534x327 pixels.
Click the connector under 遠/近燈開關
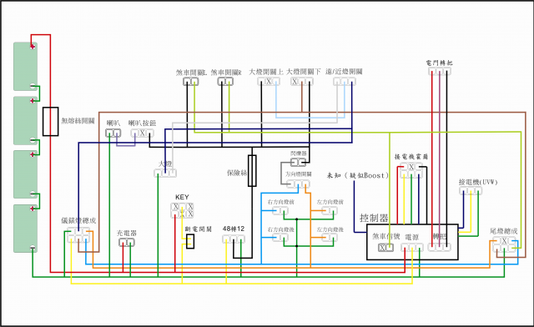pos(345,82)
